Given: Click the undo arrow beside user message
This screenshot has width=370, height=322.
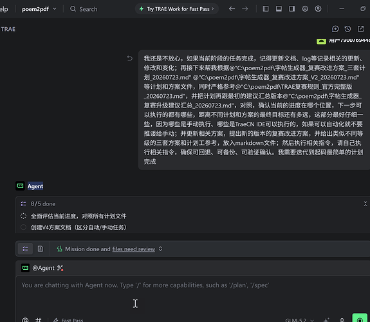Looking at the screenshot, I should pos(130,58).
